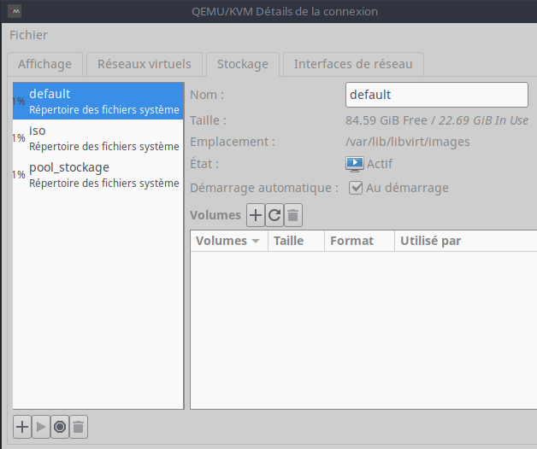Click the Démarrage automatique : label
Image resolution: width=537 pixels, height=449 pixels.
[264, 188]
